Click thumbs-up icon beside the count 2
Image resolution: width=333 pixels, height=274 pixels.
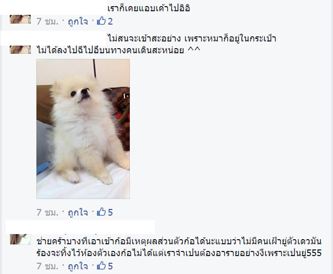[x=101, y=21]
